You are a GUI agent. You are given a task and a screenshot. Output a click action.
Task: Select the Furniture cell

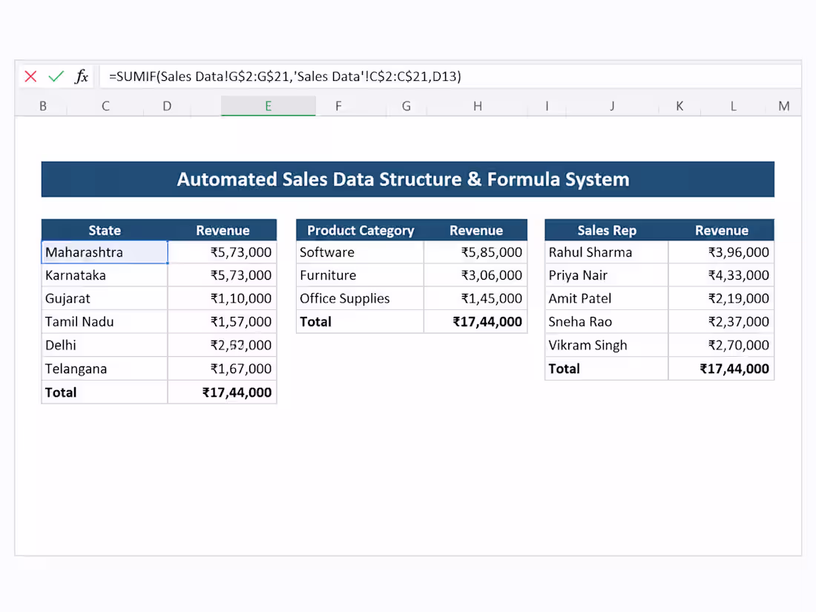tap(360, 275)
